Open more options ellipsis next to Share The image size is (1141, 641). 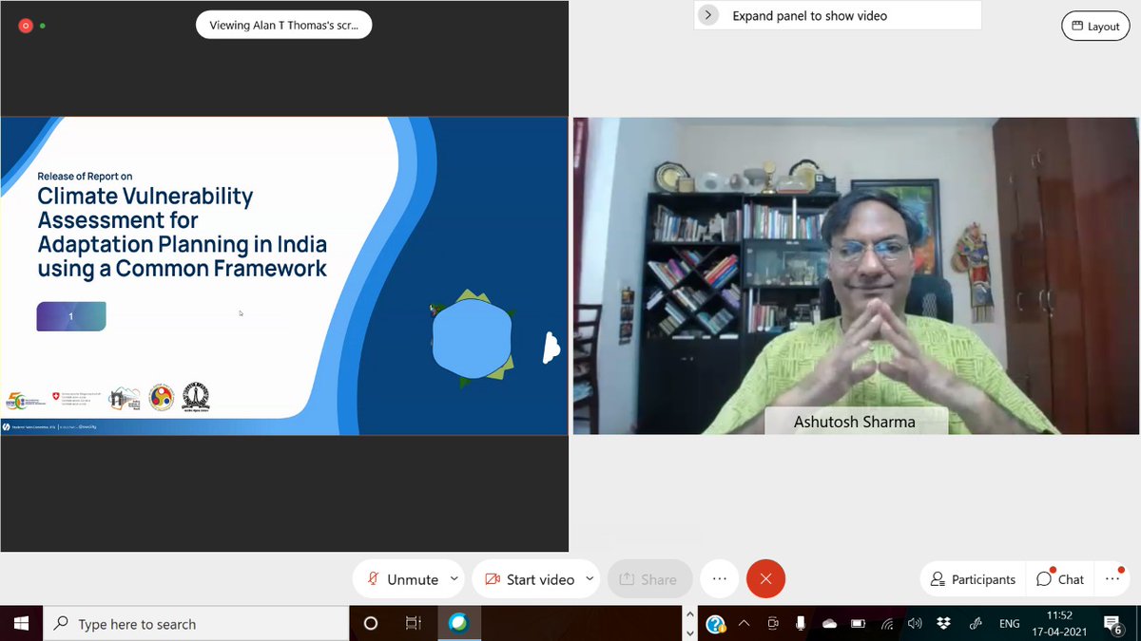[x=719, y=579]
